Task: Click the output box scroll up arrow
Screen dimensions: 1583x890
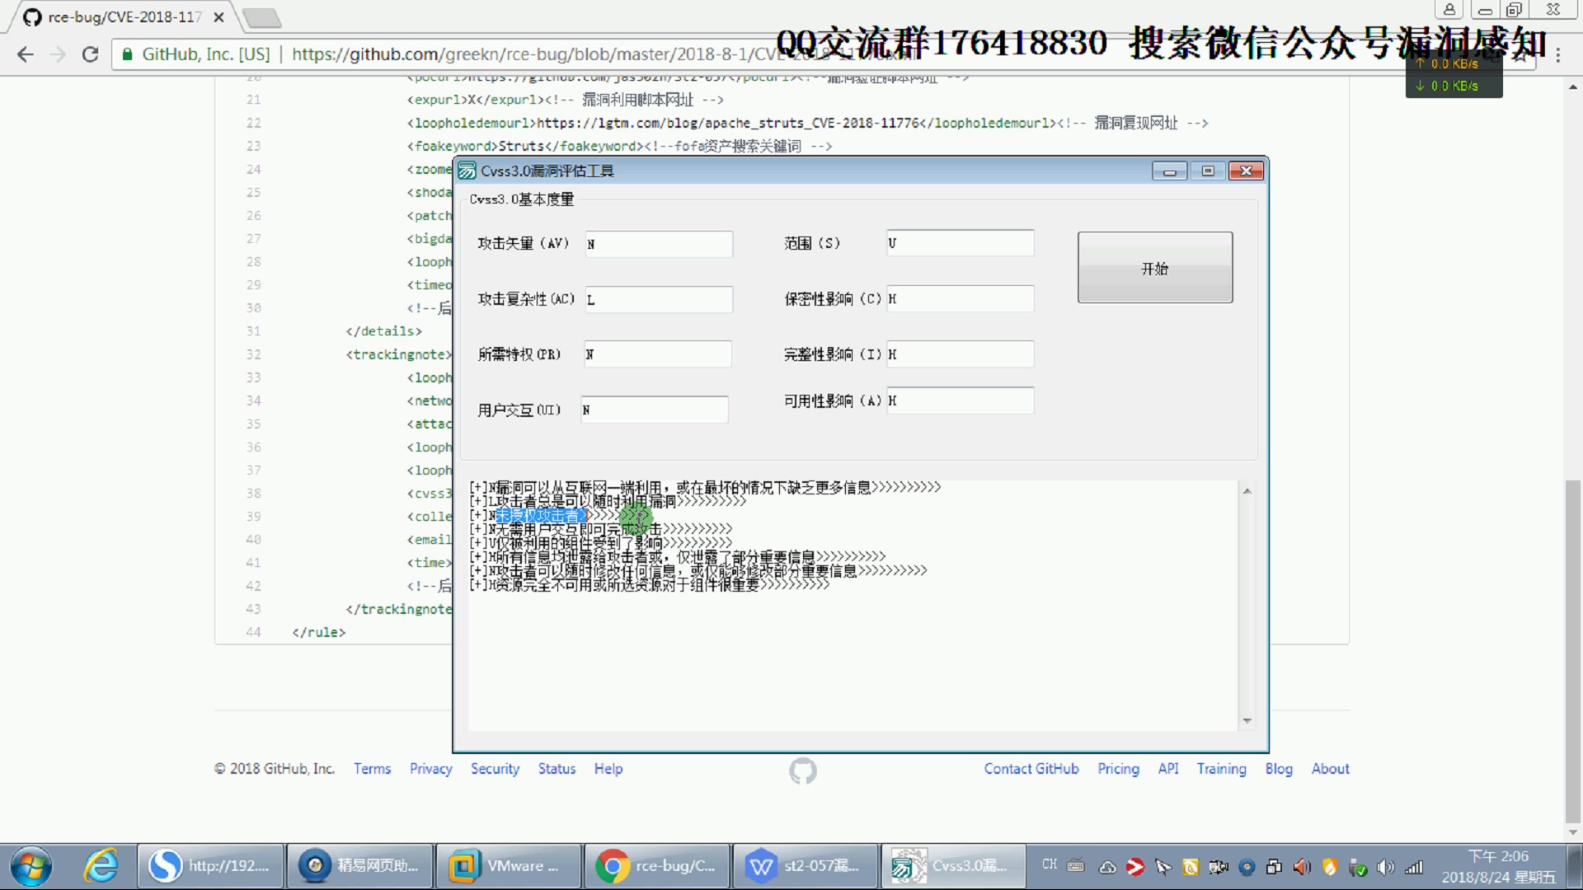Action: click(1247, 491)
